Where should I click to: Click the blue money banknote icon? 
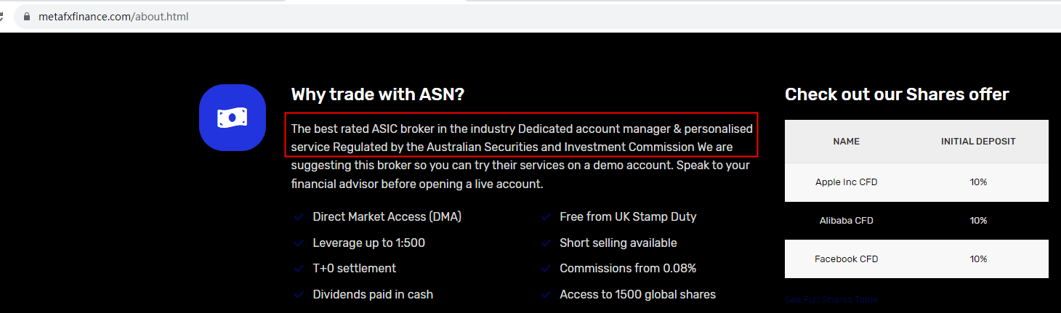click(x=232, y=118)
